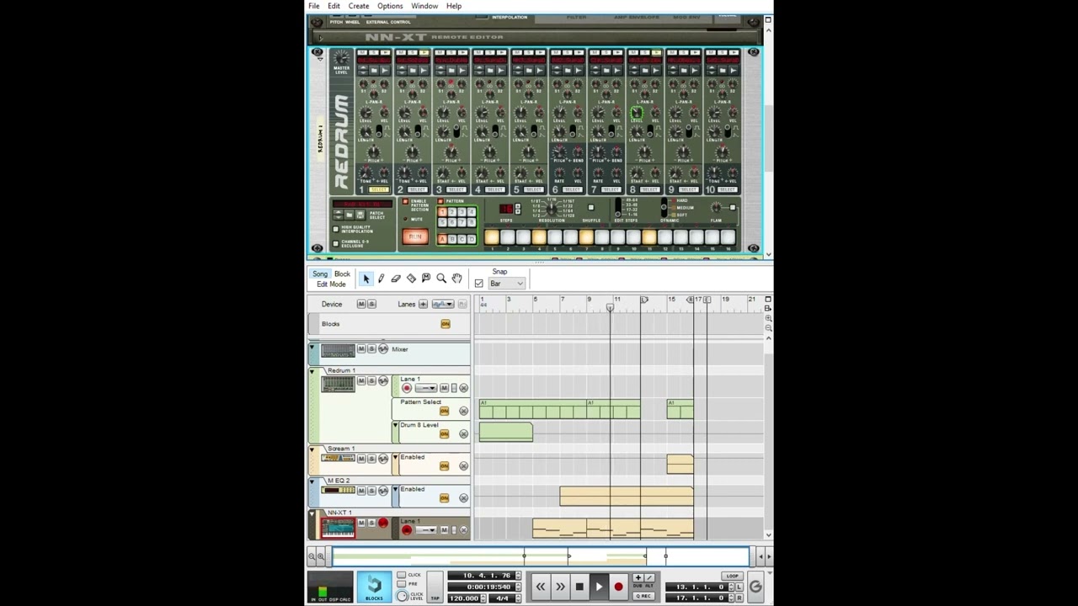Click the Tap tempo button
Screen dimensions: 1078x606
tap(435, 587)
